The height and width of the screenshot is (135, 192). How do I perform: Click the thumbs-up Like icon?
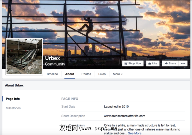pos(150,63)
